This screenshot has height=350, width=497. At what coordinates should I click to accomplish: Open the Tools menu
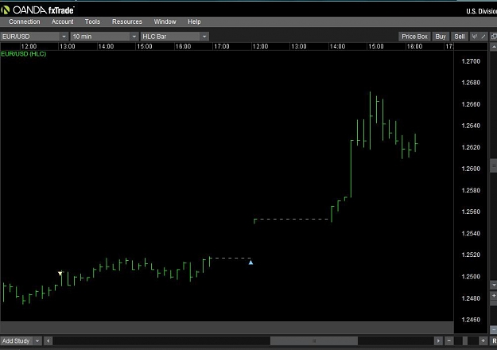[x=92, y=21]
